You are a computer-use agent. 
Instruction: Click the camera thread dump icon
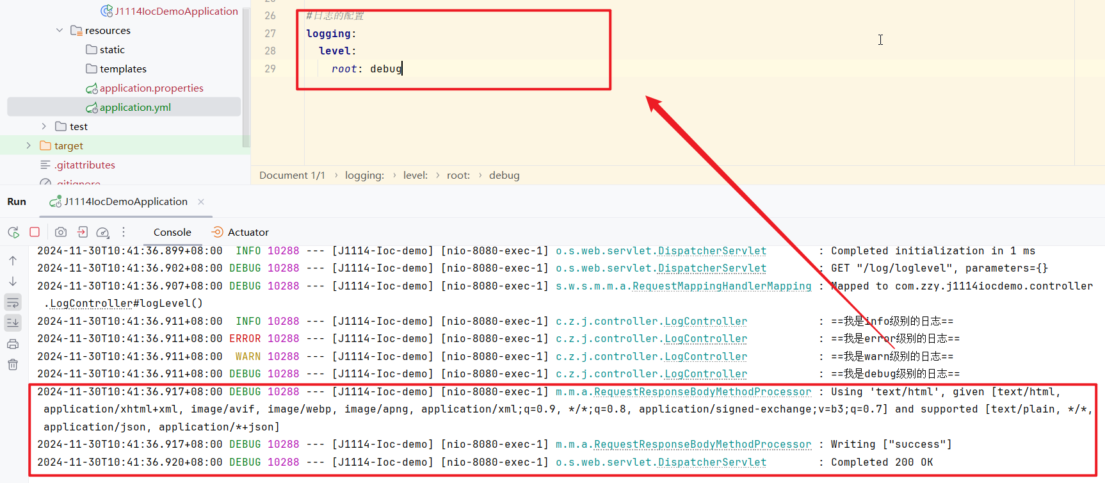(61, 232)
